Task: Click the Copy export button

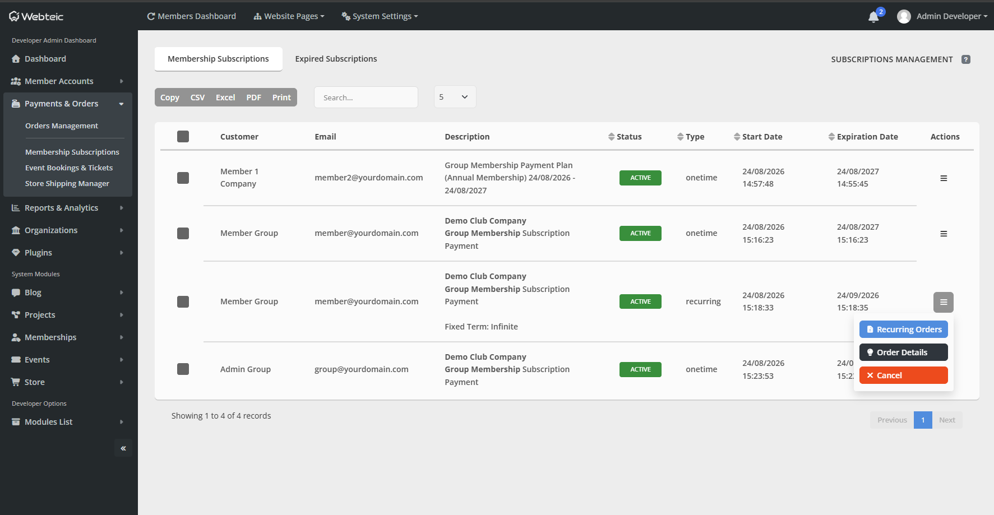Action: [x=170, y=98]
